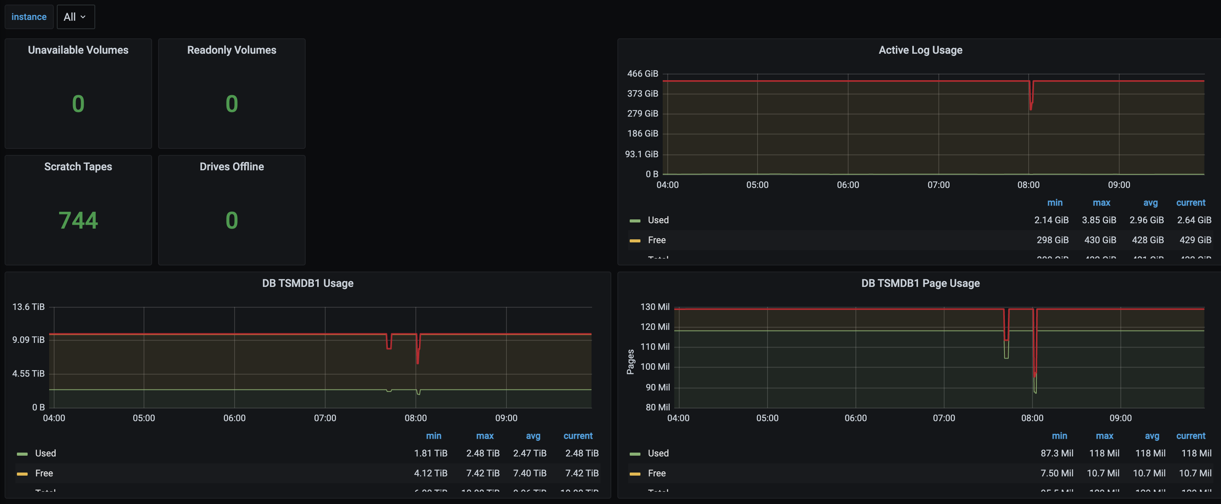Image resolution: width=1221 pixels, height=504 pixels.
Task: Click the Scratch Tapes 744 value
Action: (x=78, y=220)
